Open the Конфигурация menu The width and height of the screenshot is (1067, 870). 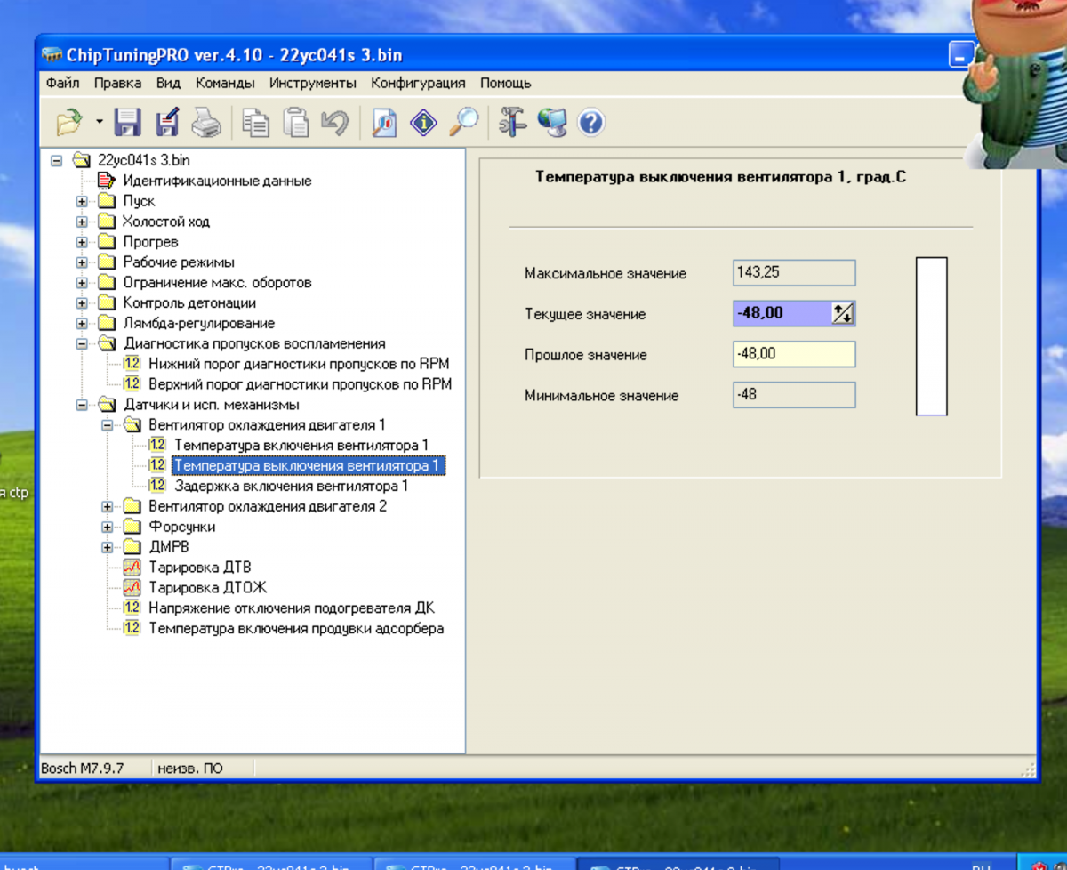point(418,83)
